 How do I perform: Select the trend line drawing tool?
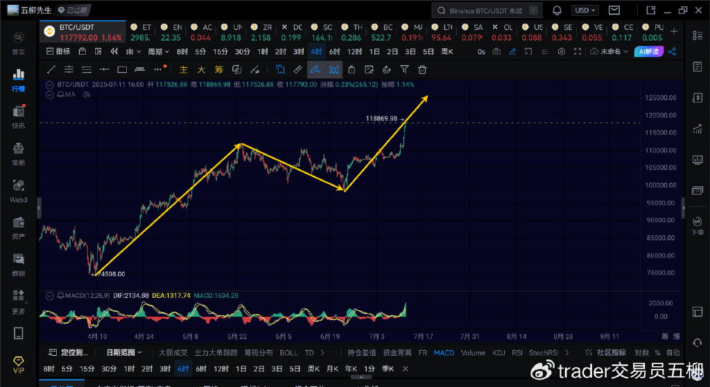(51, 69)
